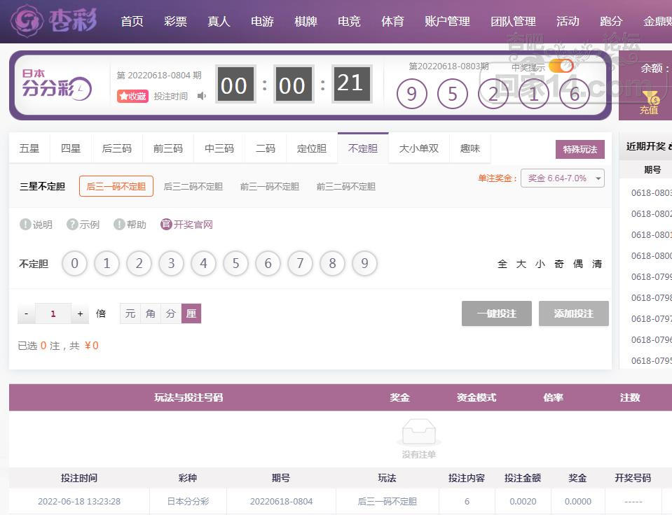The width and height of the screenshot is (672, 515).
Task: Click the multiplier input field
Action: pos(53,313)
